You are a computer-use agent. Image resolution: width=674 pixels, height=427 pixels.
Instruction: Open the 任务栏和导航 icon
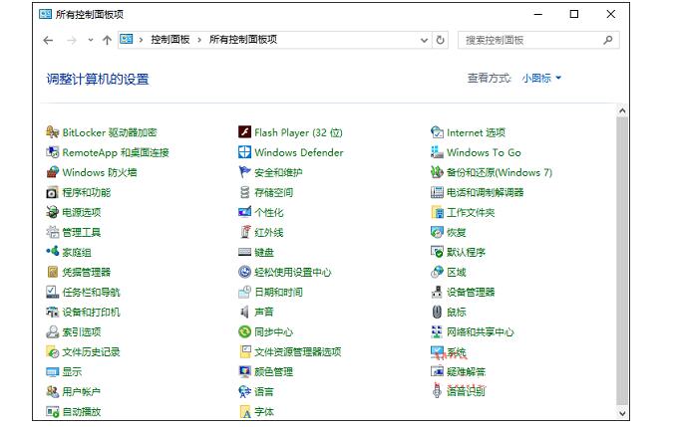(x=53, y=292)
